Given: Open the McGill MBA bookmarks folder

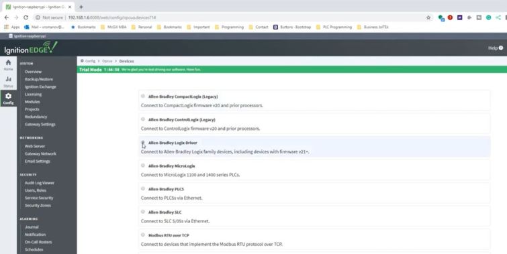Looking at the screenshot, I should [x=113, y=27].
